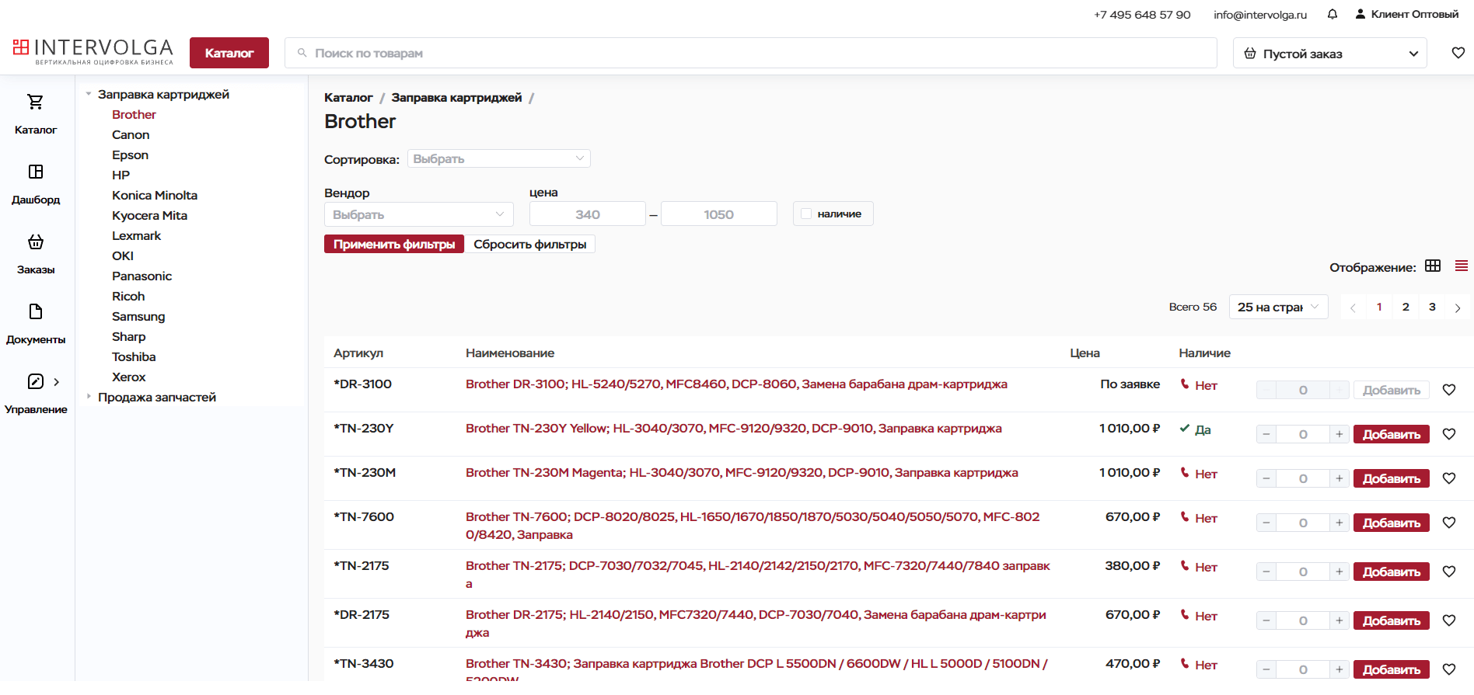Go to the INTERVOLGA logo home
Image resolution: width=1474 pixels, height=695 pixels.
pos(93,52)
